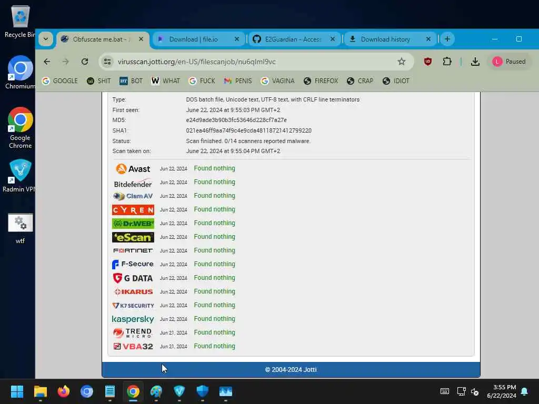Open the BOT bookmark
Screen dimensions: 539x404
(131, 81)
